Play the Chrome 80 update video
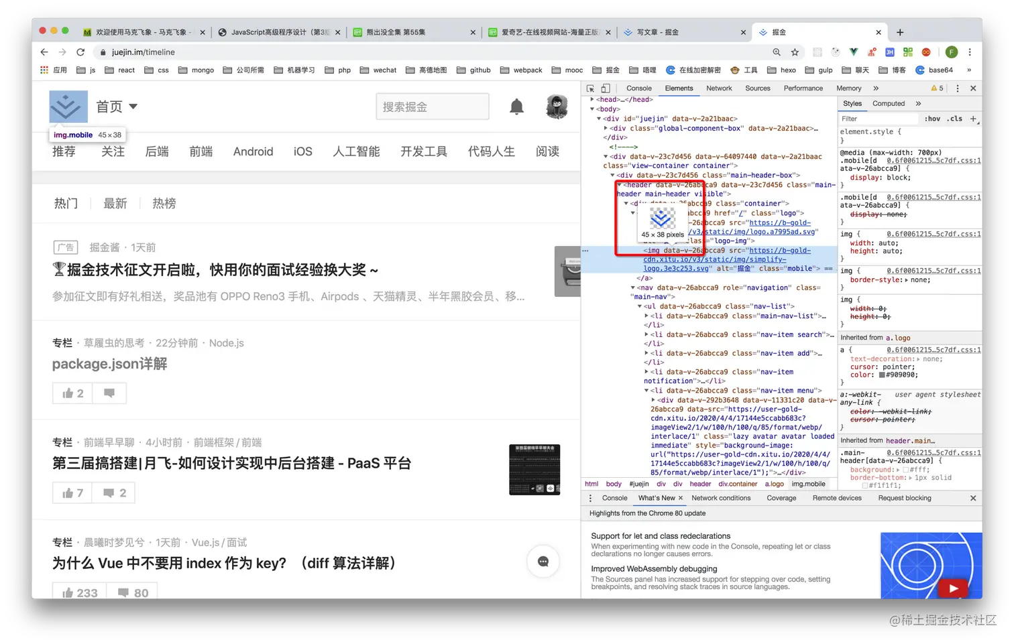 [953, 588]
